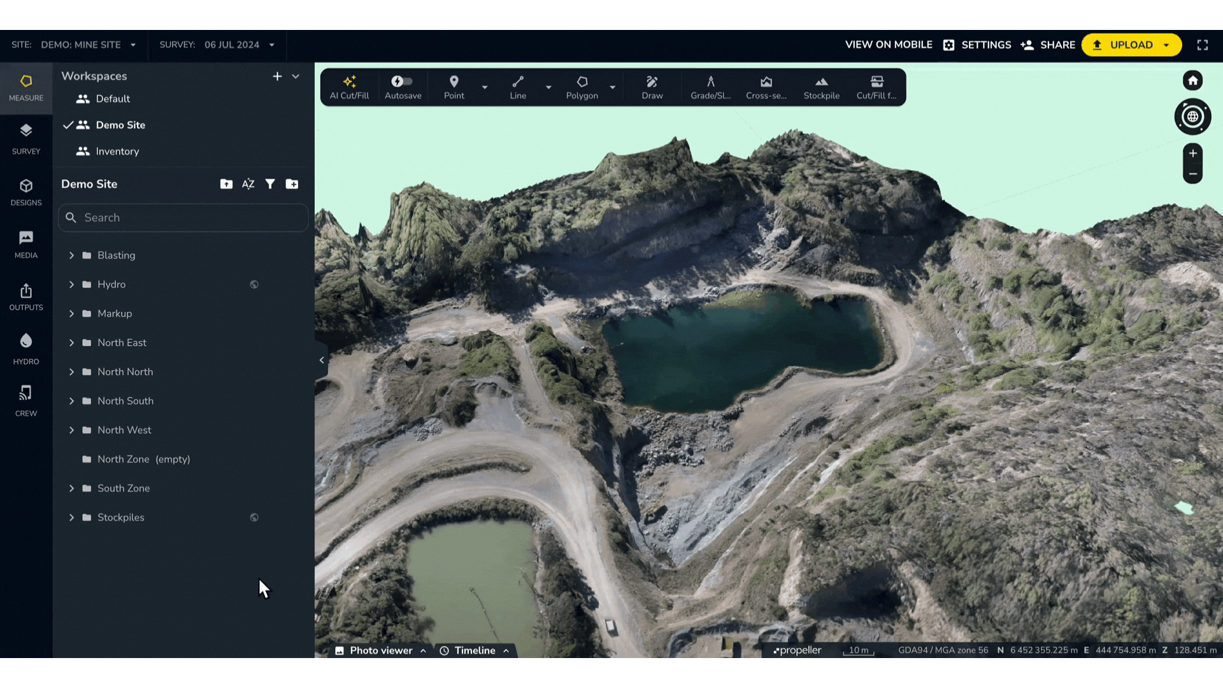Toggle Autosave off
Screen dimensions: 1223x688
tap(402, 81)
